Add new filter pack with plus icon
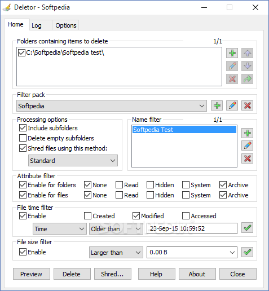 (217, 105)
